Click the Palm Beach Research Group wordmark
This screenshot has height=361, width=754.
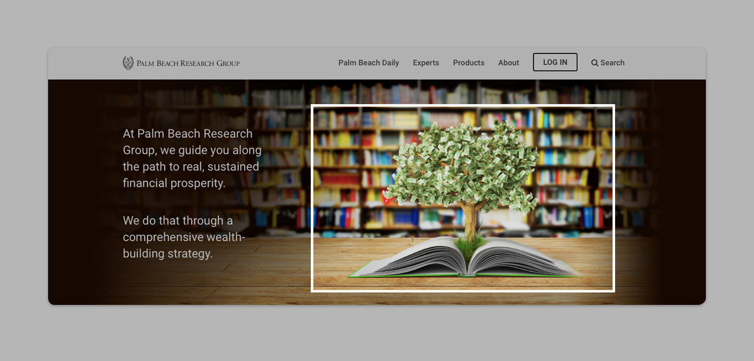click(x=187, y=63)
